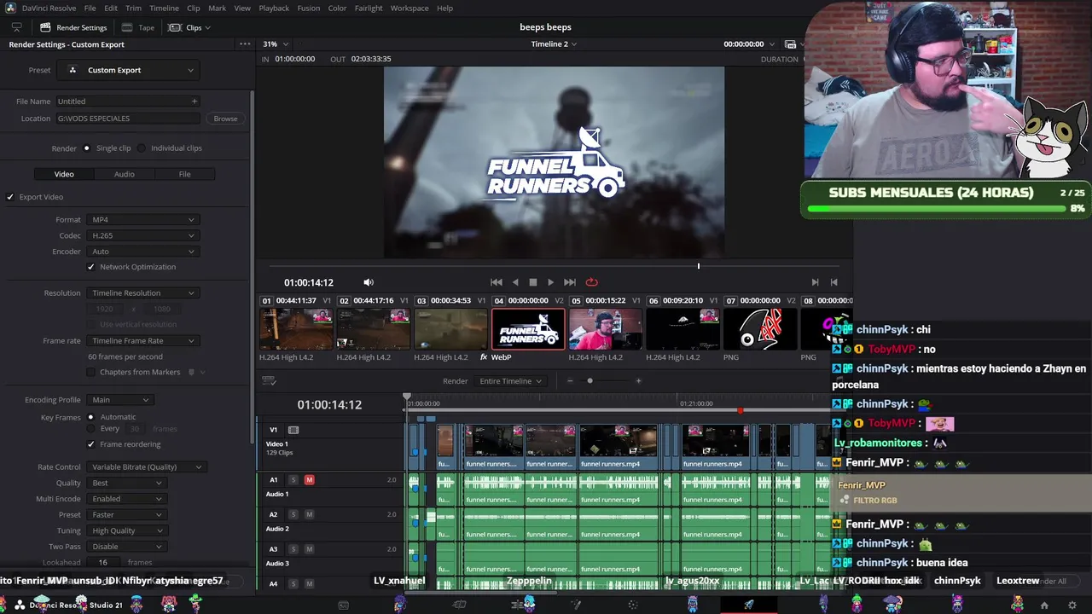Open Render Settings three-dot options menu
The width and height of the screenshot is (1092, 614).
point(245,44)
